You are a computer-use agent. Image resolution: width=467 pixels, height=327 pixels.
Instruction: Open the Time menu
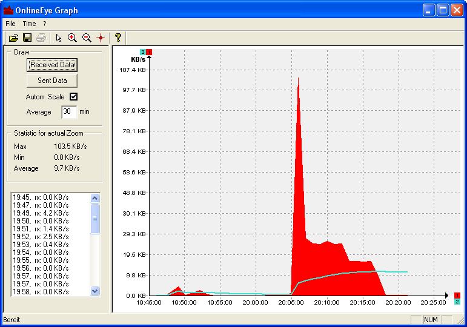point(29,24)
